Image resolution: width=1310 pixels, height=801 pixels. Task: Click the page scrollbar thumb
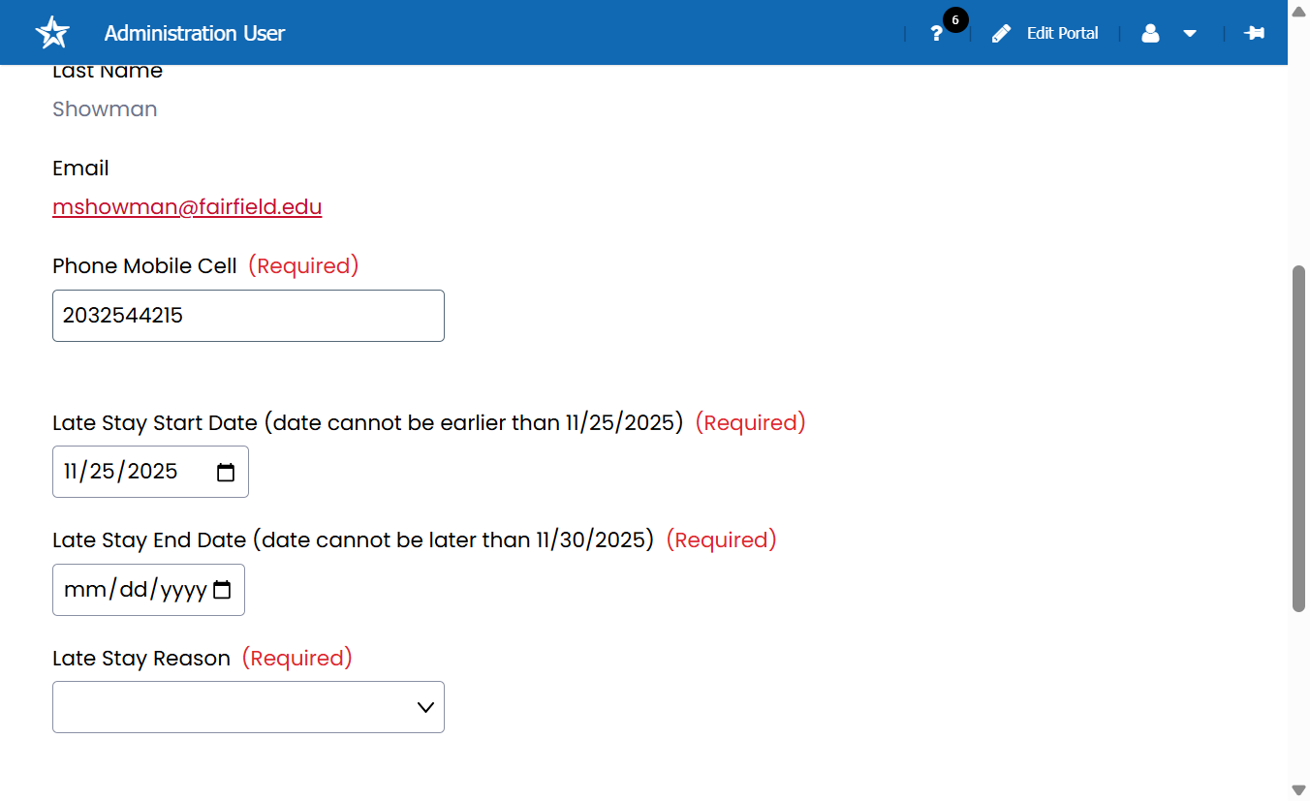click(1299, 438)
